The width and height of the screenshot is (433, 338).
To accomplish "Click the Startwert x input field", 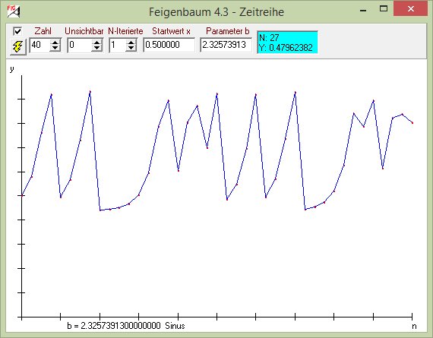I will point(169,45).
